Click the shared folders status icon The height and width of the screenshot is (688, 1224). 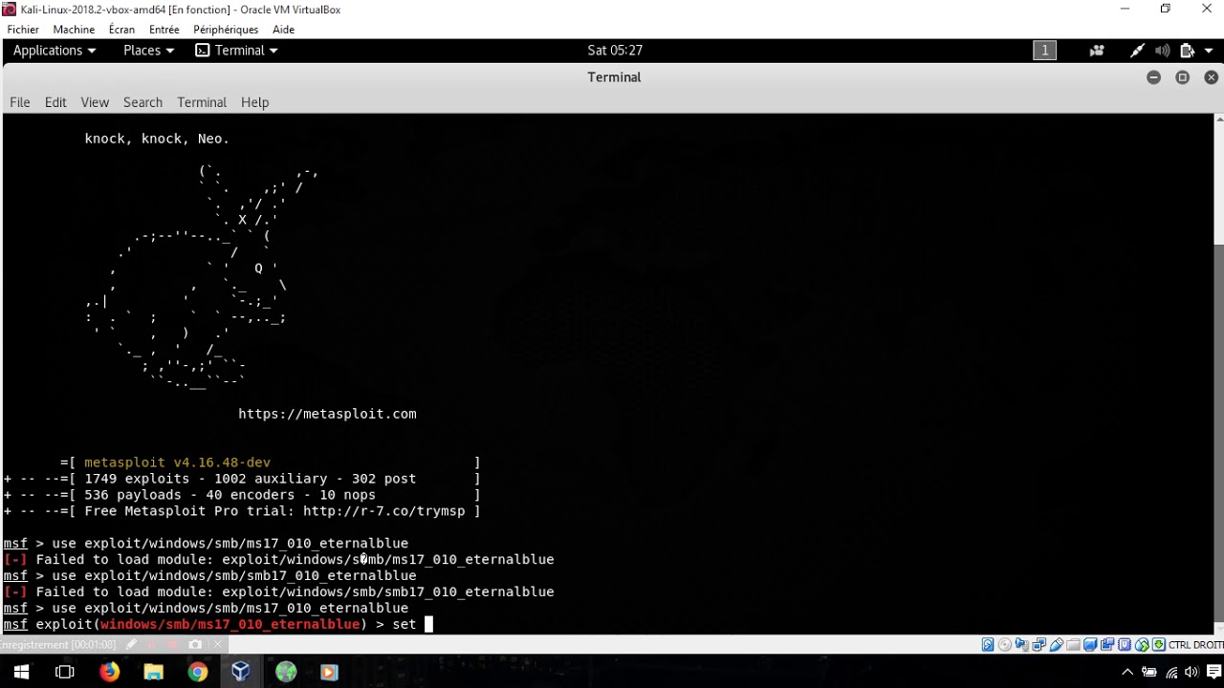click(x=1073, y=645)
